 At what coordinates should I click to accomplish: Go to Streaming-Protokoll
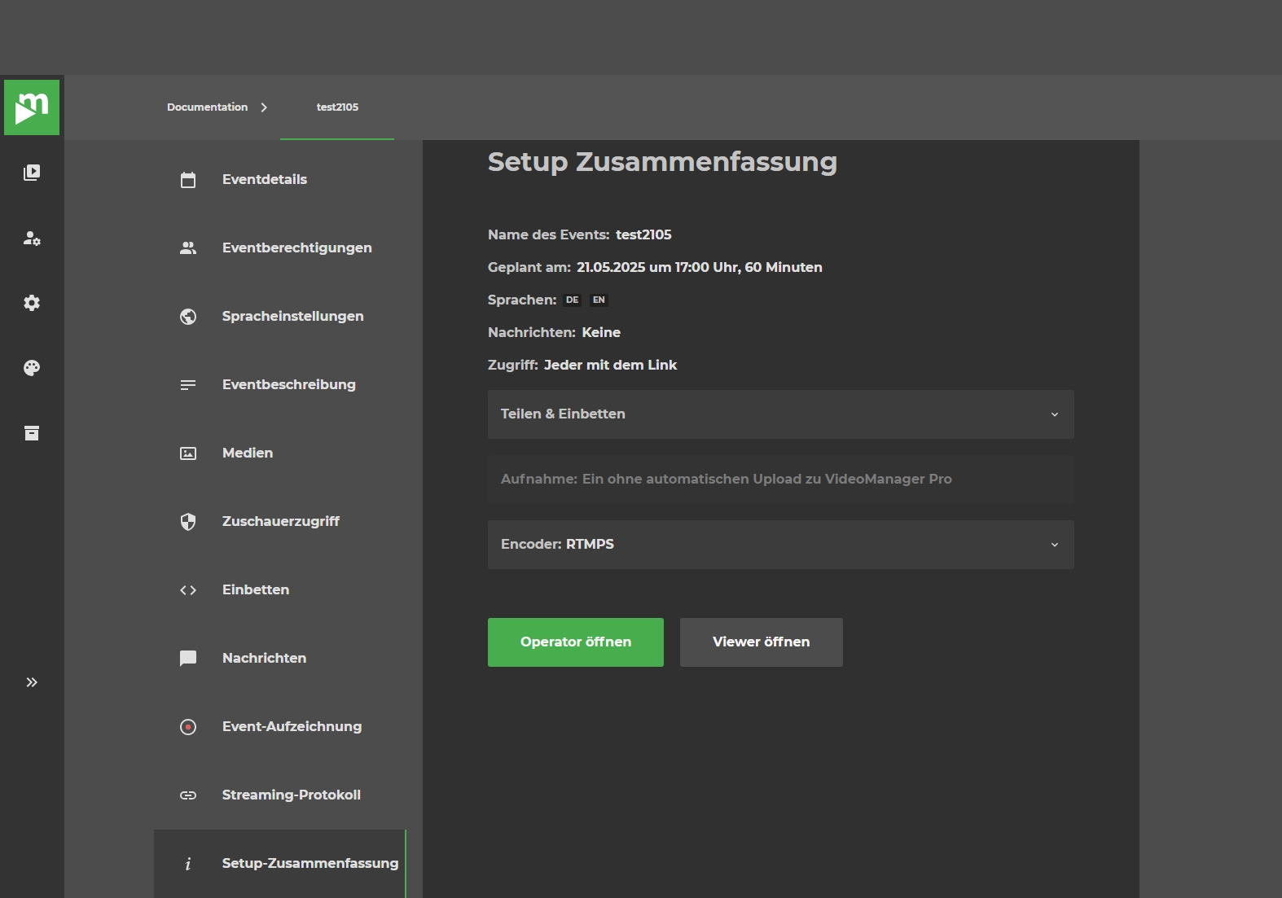point(280,795)
